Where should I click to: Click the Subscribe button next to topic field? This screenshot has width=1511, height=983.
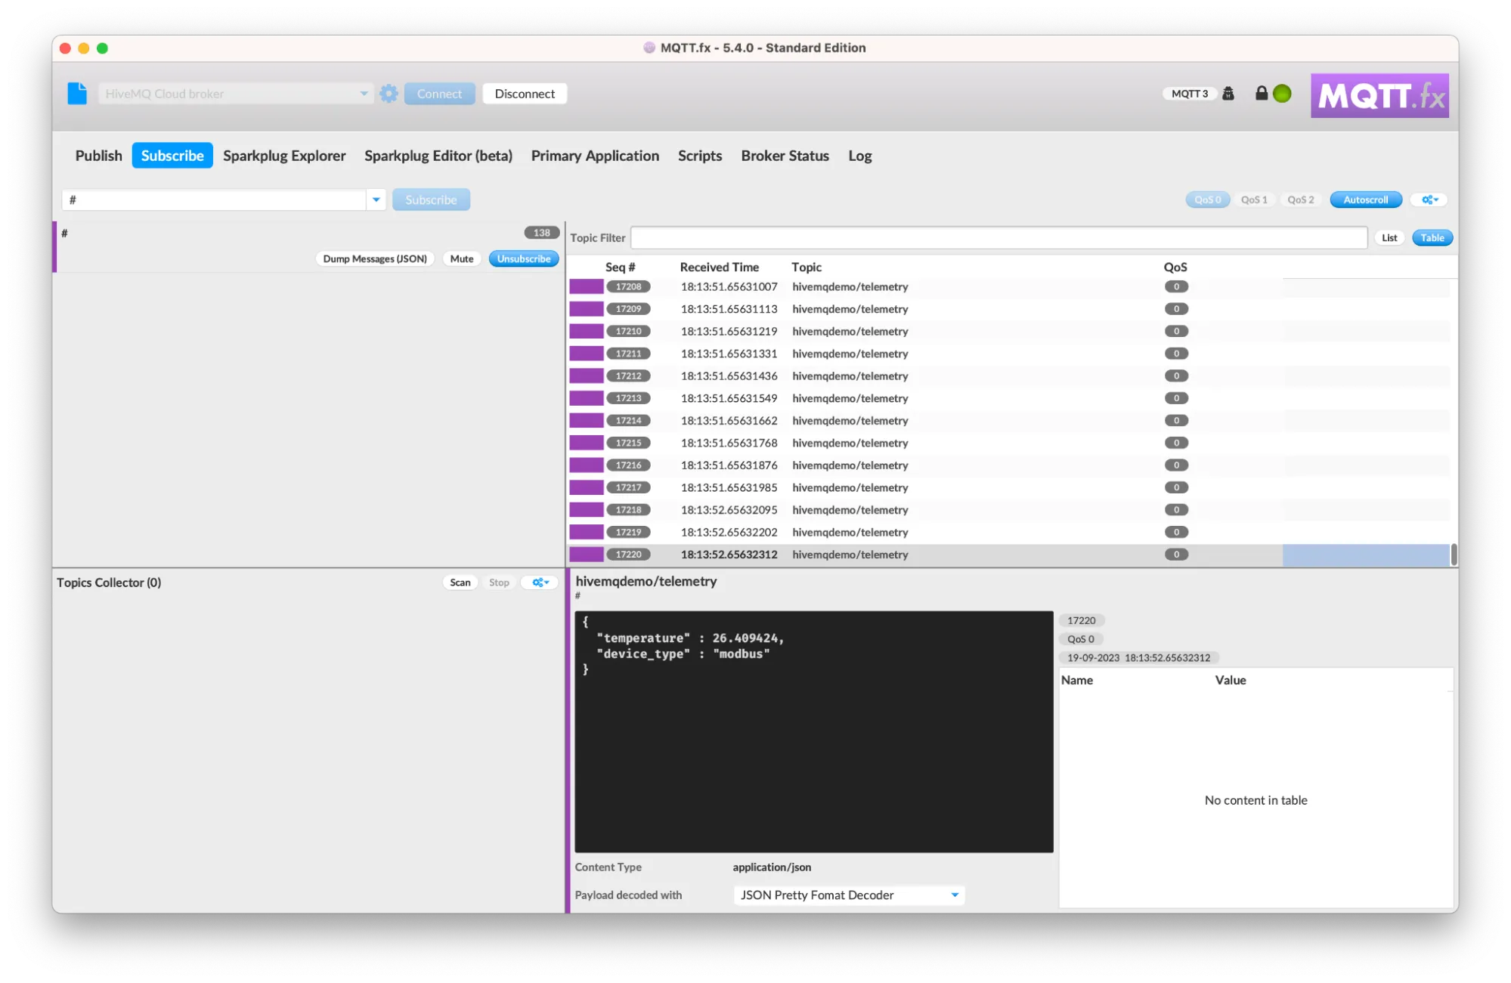431,199
